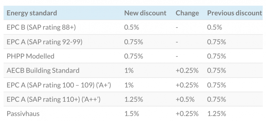This screenshot has width=266, height=121.
Task: Click the New discount column header
Action: coord(145,13)
